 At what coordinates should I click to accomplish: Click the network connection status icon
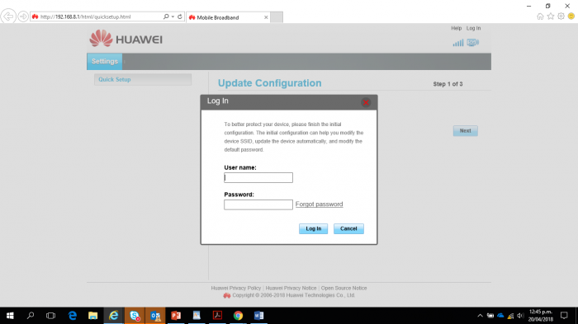coord(472,42)
